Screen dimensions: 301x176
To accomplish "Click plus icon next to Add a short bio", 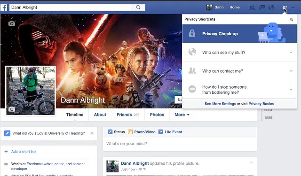I will point(6,152).
